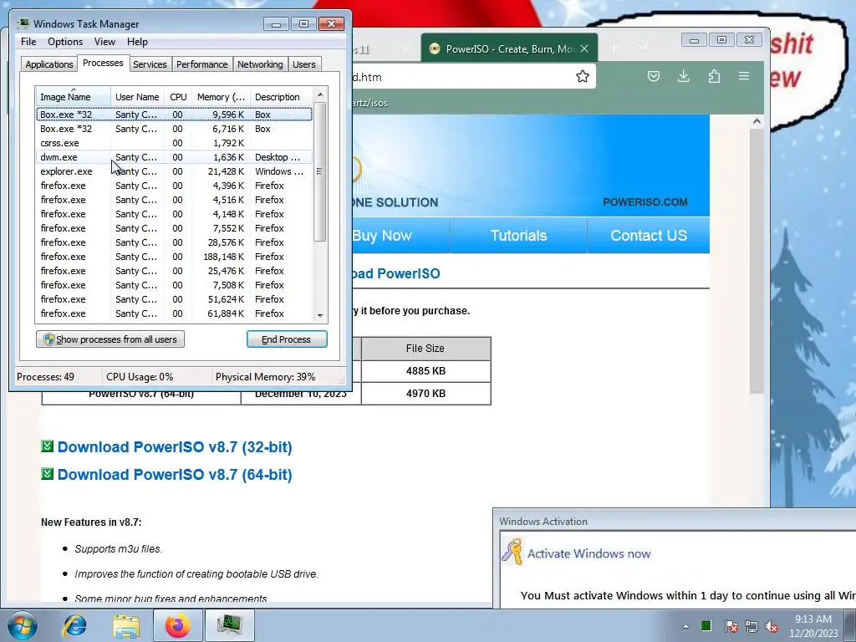
Task: Switch to Applications tab
Action: (x=49, y=64)
